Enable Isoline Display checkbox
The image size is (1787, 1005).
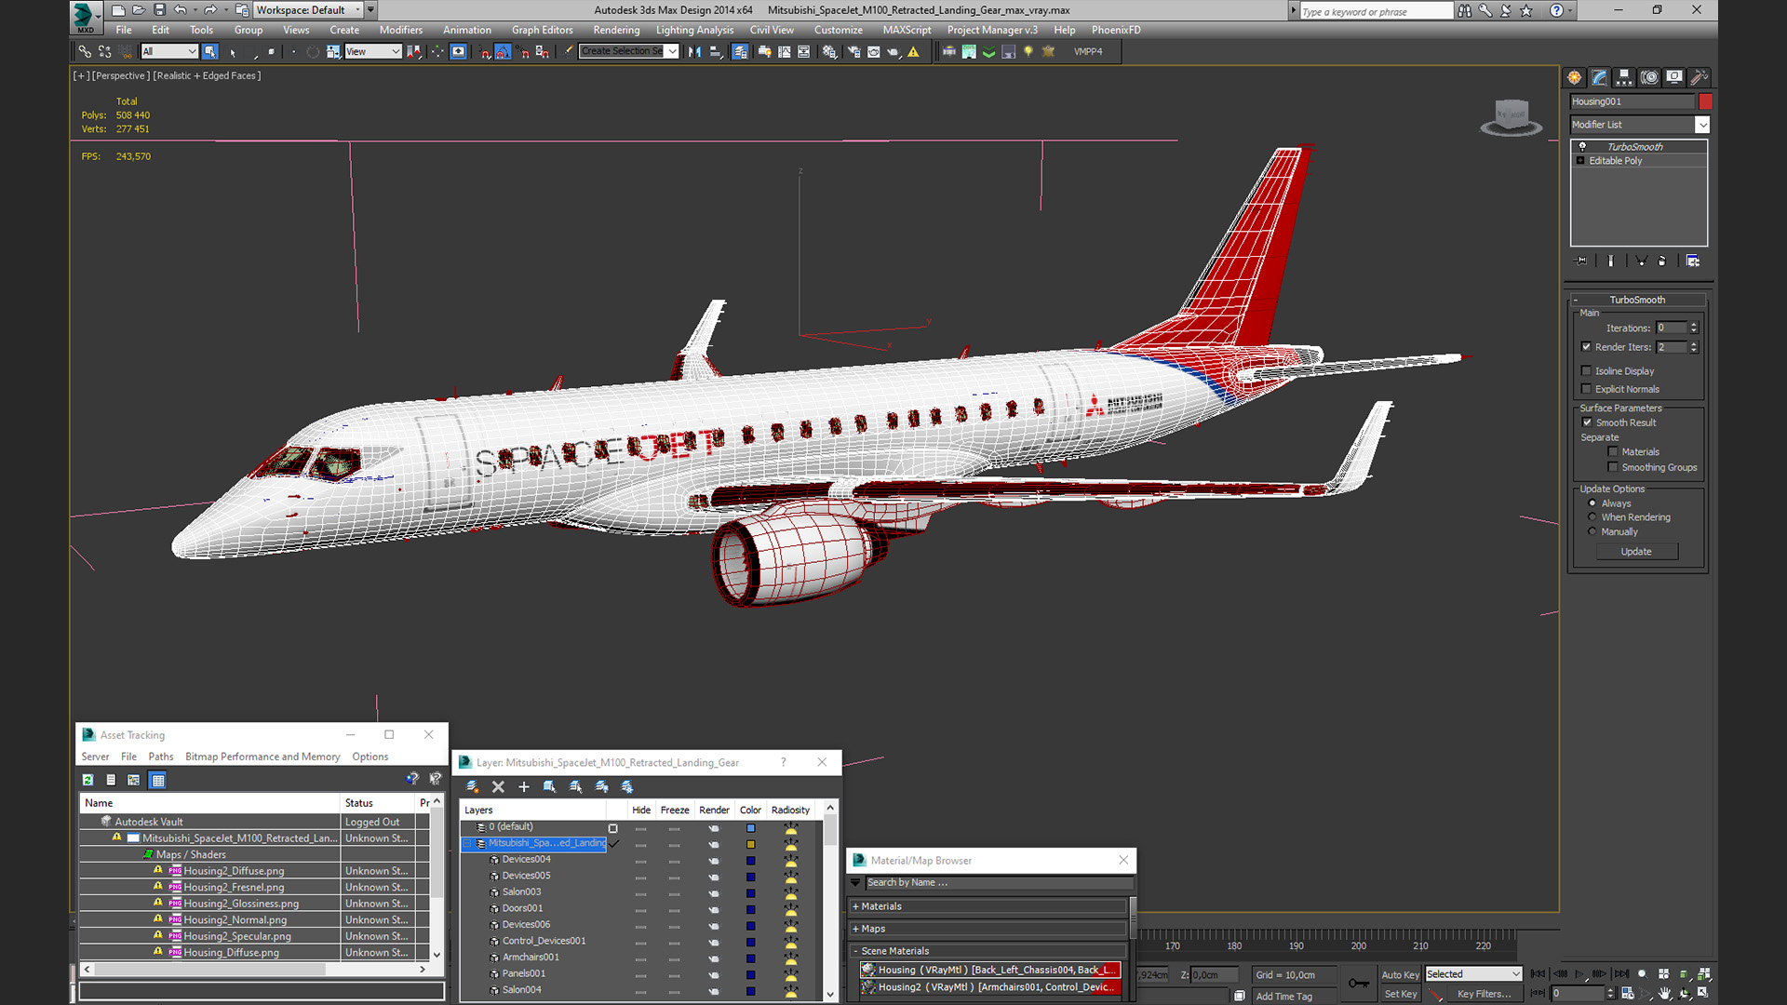1586,371
